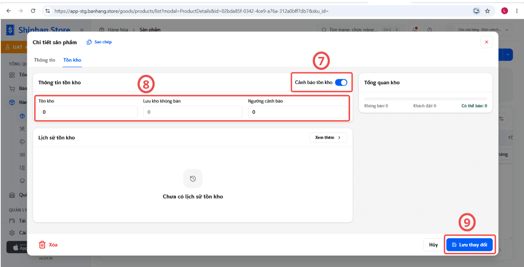The width and height of the screenshot is (524, 267).
Task: Click the shopping cart icon in the sidebar
Action: tap(12, 88)
